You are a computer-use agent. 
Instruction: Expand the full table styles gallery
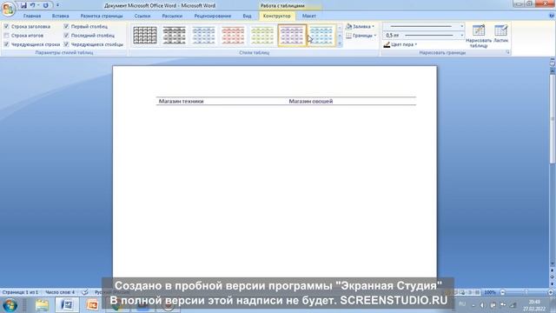pyautogui.click(x=340, y=43)
